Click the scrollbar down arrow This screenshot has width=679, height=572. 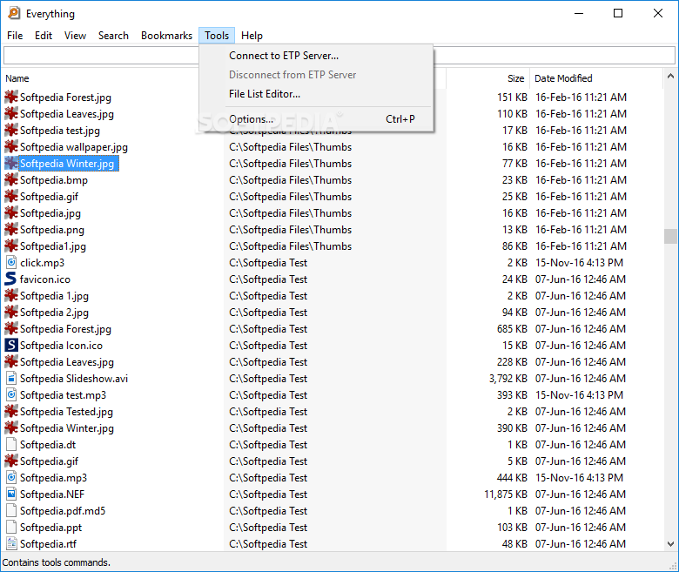point(670,544)
